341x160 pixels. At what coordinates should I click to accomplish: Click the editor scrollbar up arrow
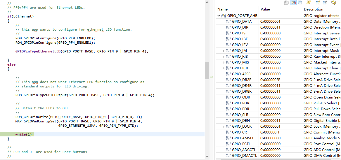click(x=207, y=2)
